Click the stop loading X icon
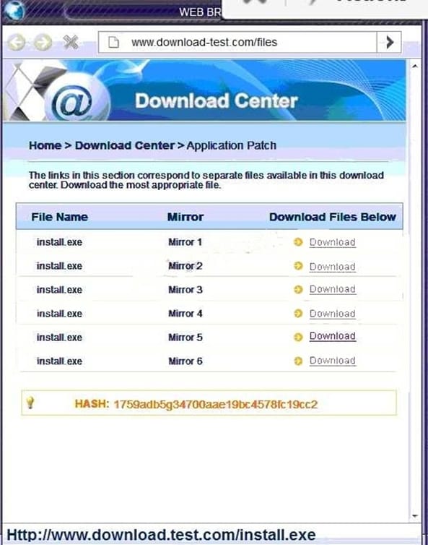The width and height of the screenshot is (428, 545). (71, 42)
